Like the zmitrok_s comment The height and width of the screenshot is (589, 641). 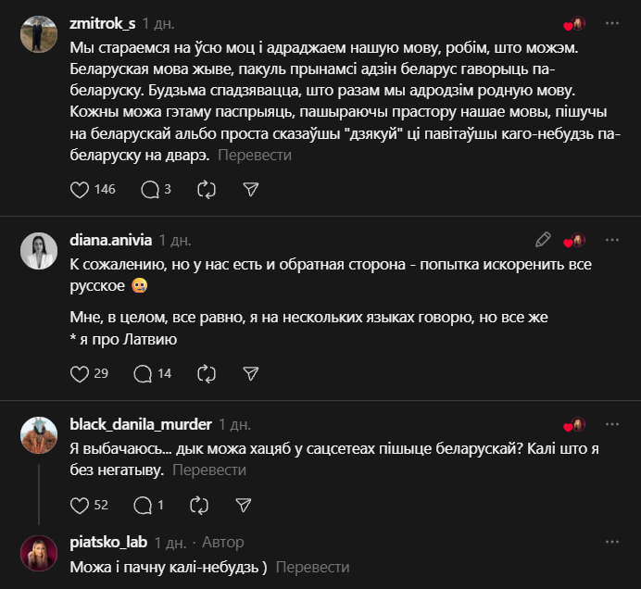coord(81,189)
